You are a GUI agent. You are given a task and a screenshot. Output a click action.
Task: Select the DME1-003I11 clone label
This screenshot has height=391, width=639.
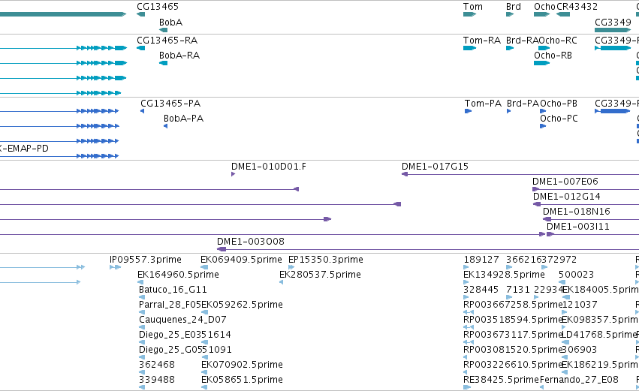pyautogui.click(x=578, y=227)
